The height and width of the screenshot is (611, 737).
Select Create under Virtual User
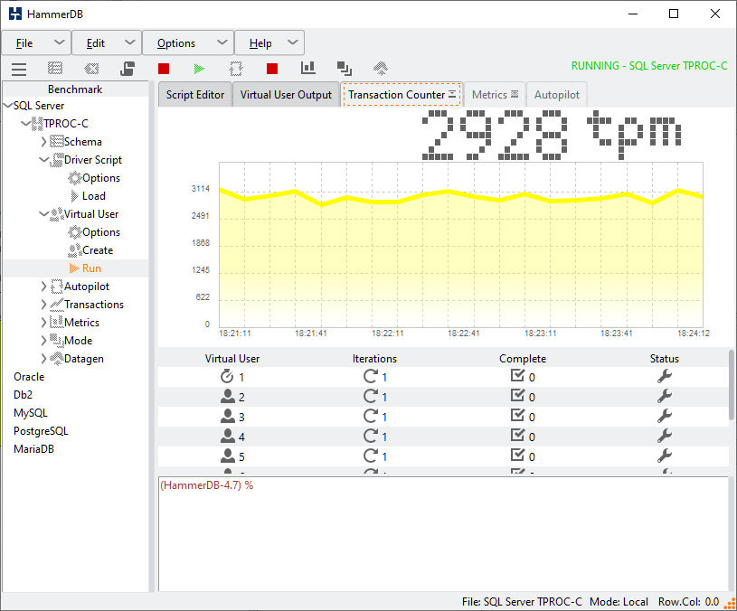tap(98, 250)
